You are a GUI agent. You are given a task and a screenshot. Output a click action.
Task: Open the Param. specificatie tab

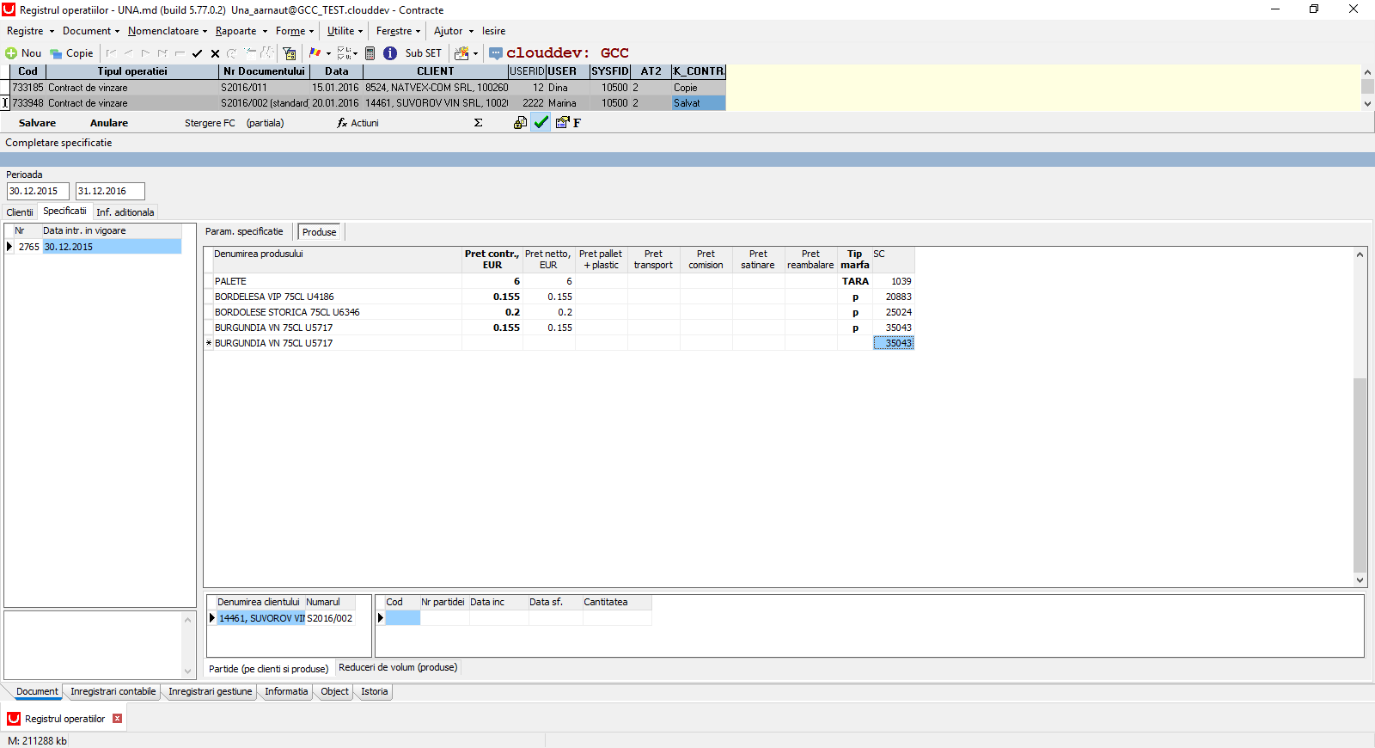click(x=244, y=231)
